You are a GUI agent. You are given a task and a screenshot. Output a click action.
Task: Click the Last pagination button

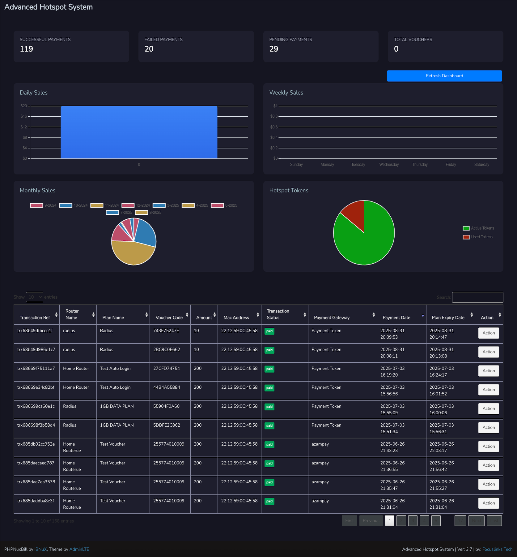click(494, 520)
